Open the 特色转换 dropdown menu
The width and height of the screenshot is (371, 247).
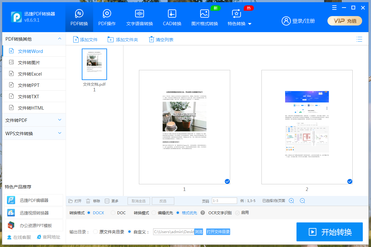(239, 18)
